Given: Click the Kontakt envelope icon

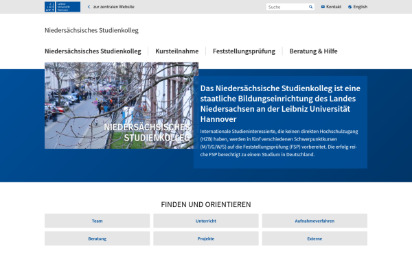Looking at the screenshot, I should (x=323, y=7).
